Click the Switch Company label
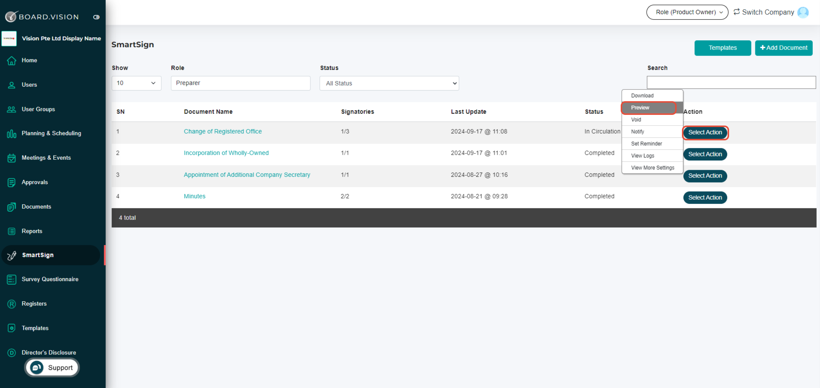The height and width of the screenshot is (388, 820). tap(768, 12)
